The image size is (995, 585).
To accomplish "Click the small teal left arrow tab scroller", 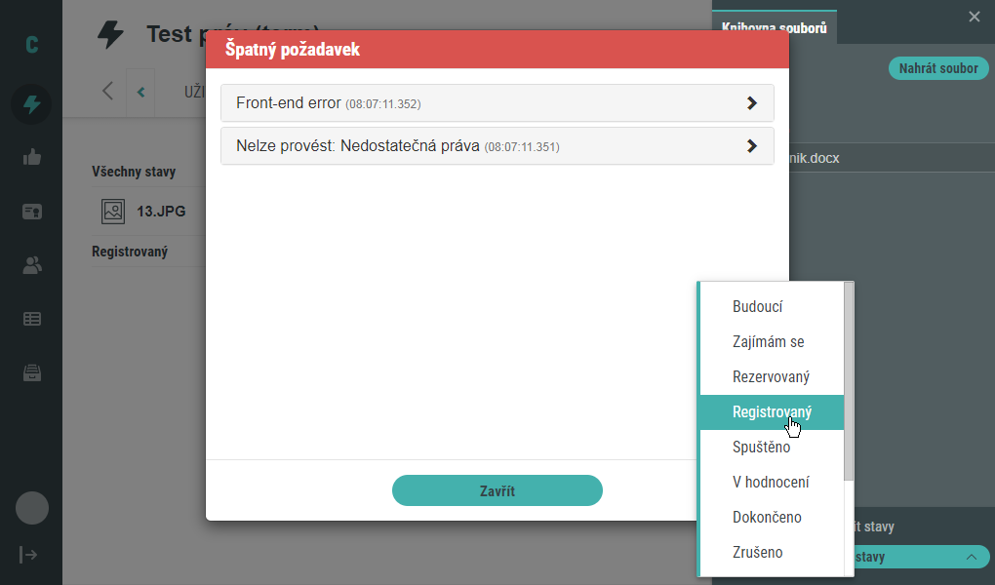I will [x=140, y=93].
